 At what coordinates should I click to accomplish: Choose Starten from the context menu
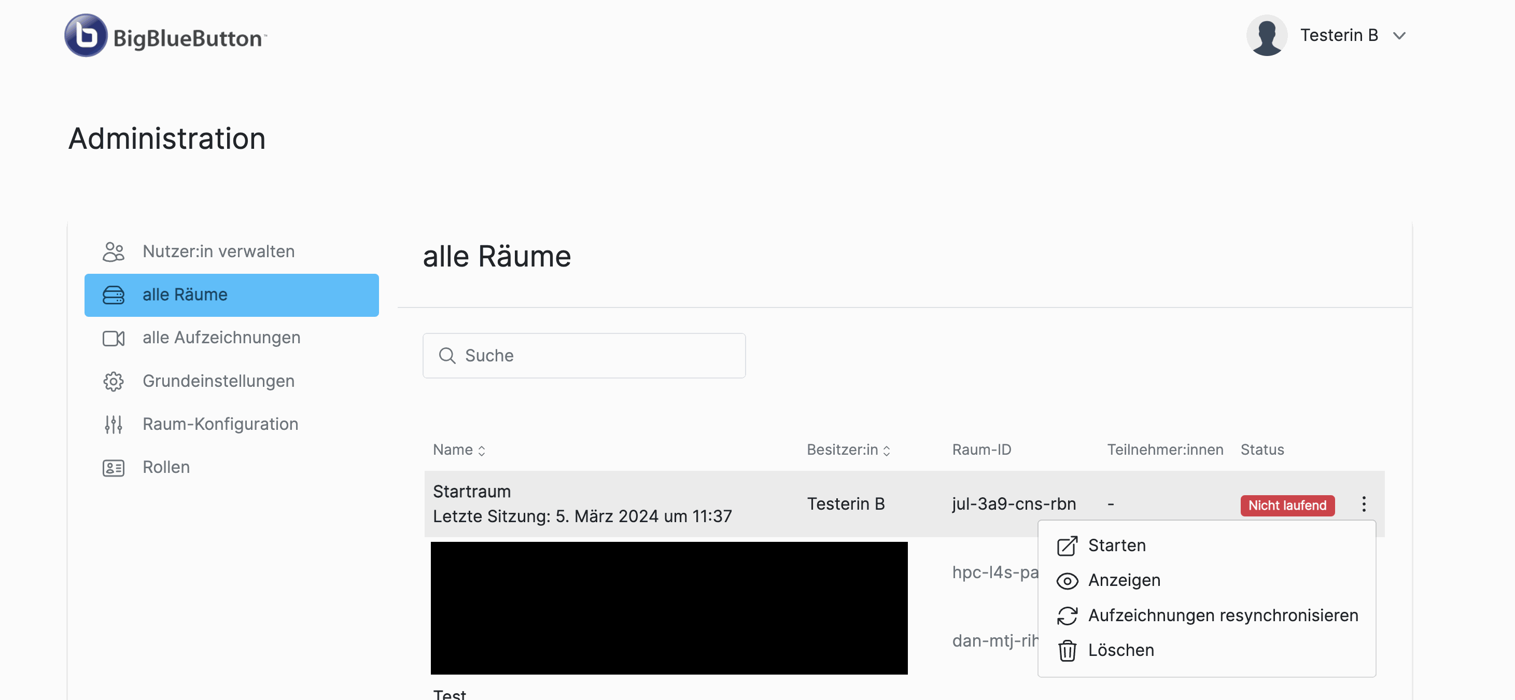[x=1116, y=545]
